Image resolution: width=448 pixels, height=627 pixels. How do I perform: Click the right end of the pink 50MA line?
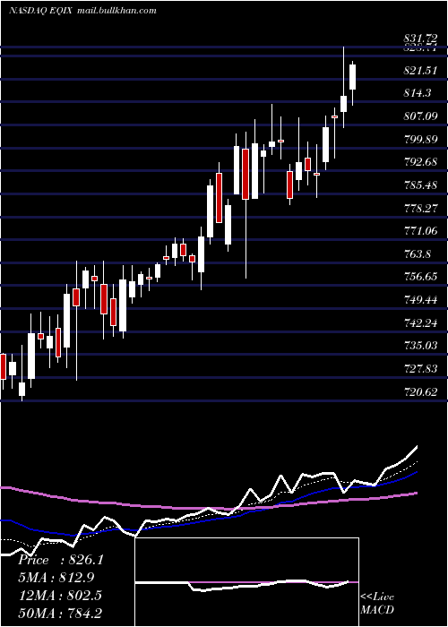[417, 493]
